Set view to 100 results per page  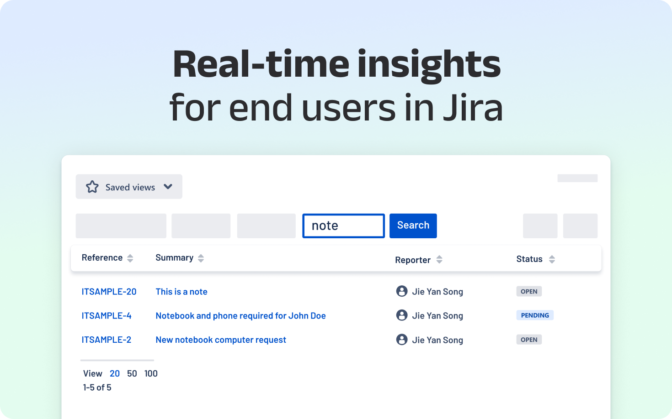[x=151, y=373]
